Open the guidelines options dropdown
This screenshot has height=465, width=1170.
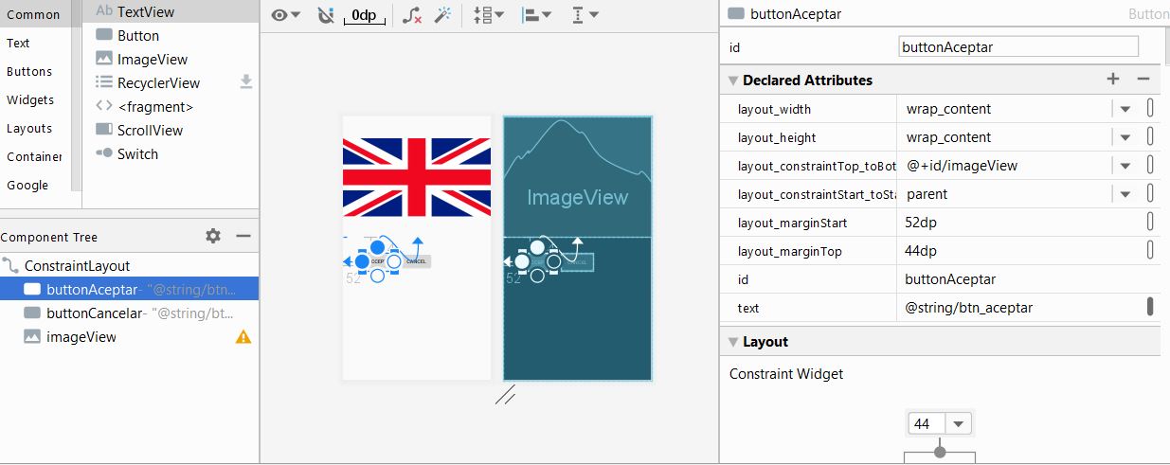pyautogui.click(x=585, y=15)
